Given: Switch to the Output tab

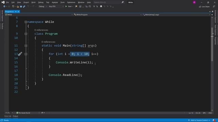Looking at the screenshot, I should point(15,116).
